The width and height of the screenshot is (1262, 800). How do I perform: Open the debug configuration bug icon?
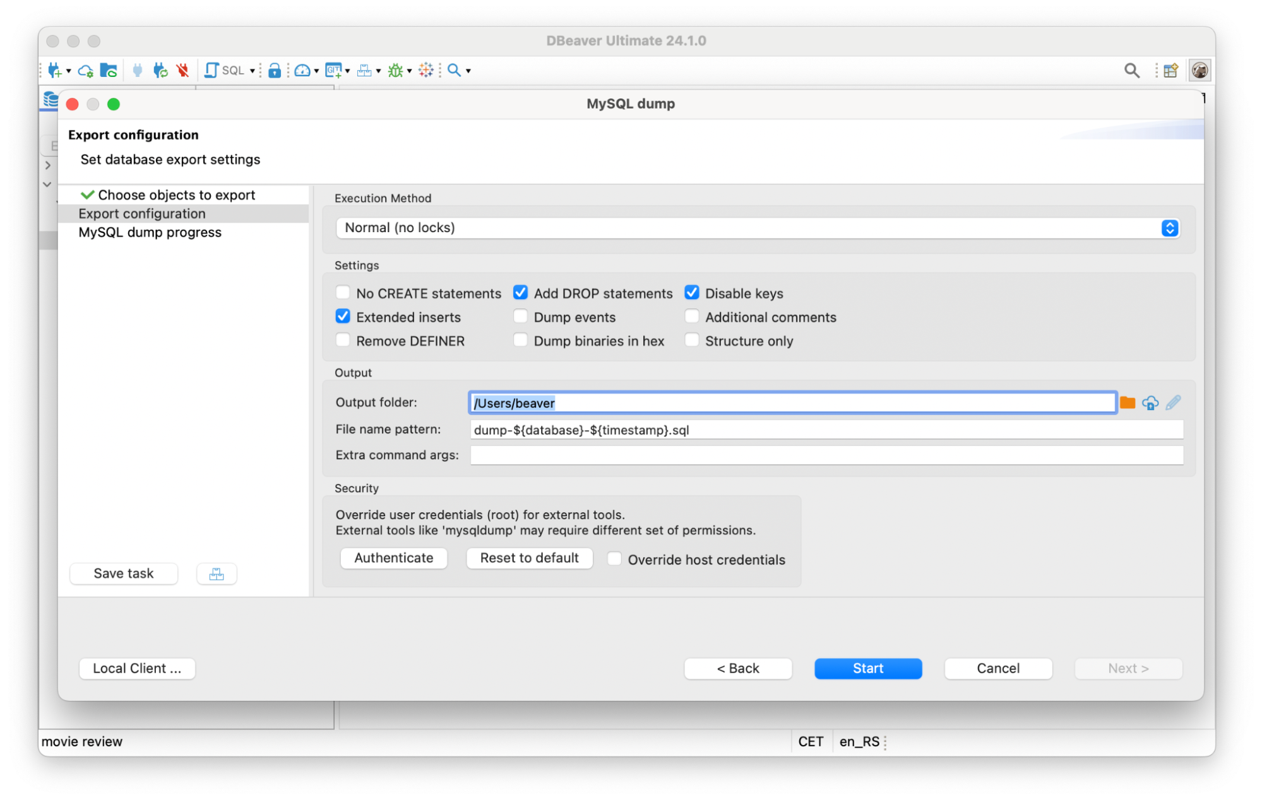pyautogui.click(x=396, y=70)
